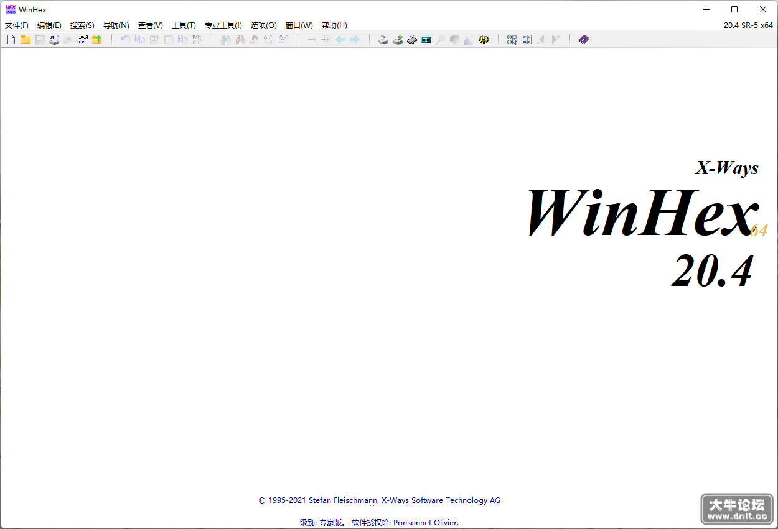Open a file using the yellow folder icon
The width and height of the screenshot is (778, 529).
click(26, 40)
